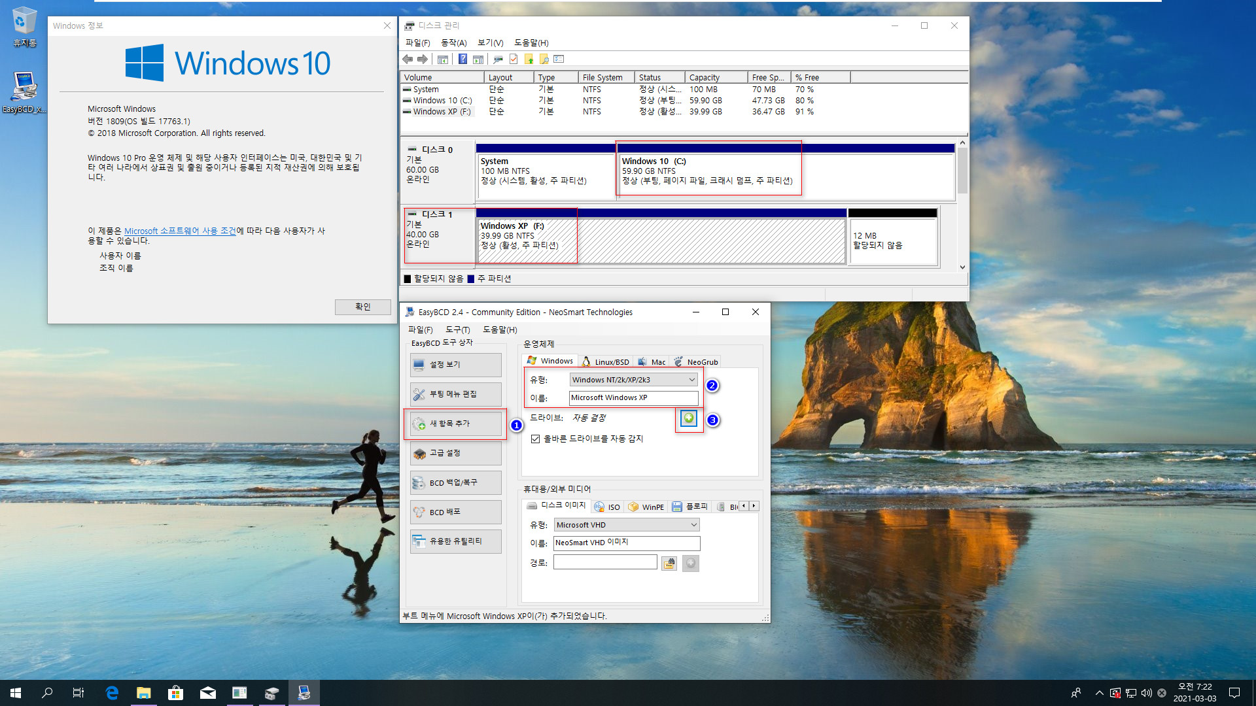Image resolution: width=1256 pixels, height=706 pixels.
Task: Open the Windows Start button
Action: tap(16, 693)
